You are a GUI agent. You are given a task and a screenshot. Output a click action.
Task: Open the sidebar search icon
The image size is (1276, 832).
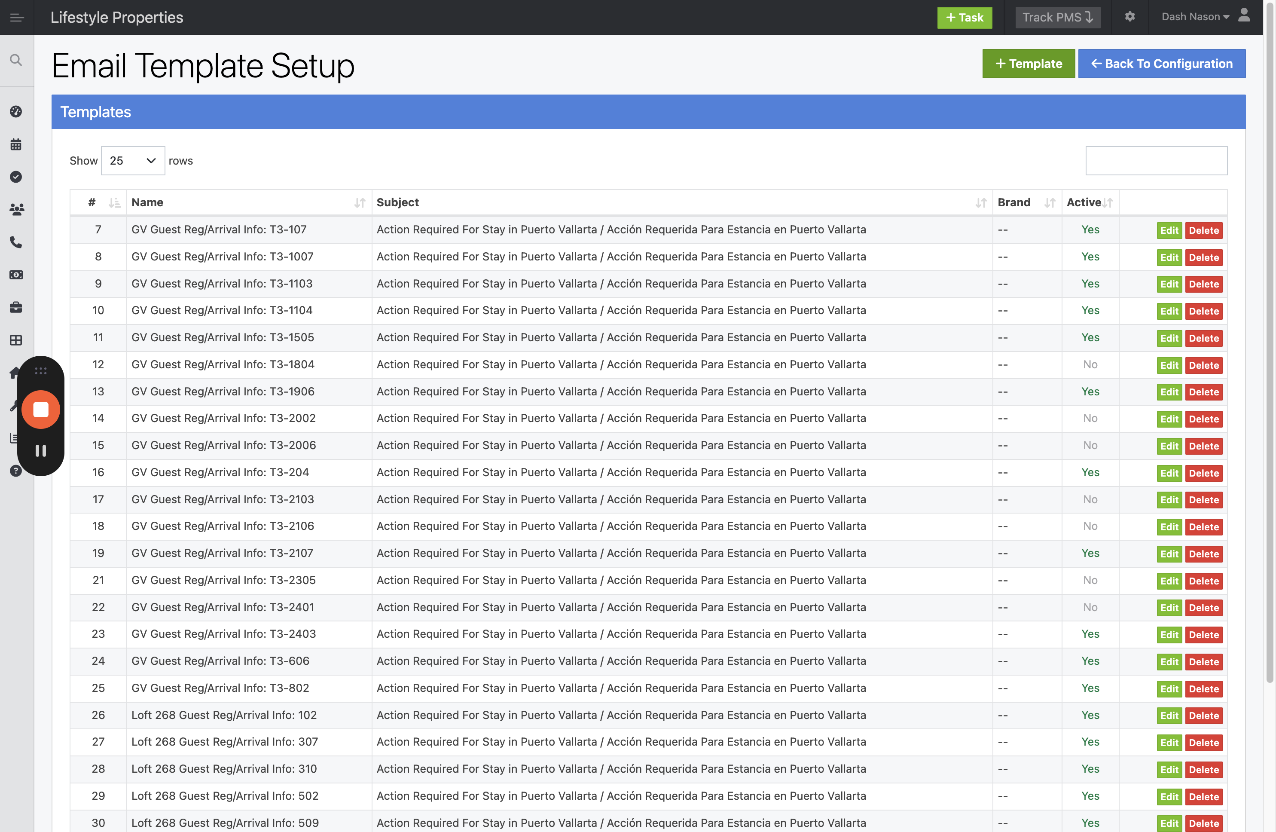16,60
